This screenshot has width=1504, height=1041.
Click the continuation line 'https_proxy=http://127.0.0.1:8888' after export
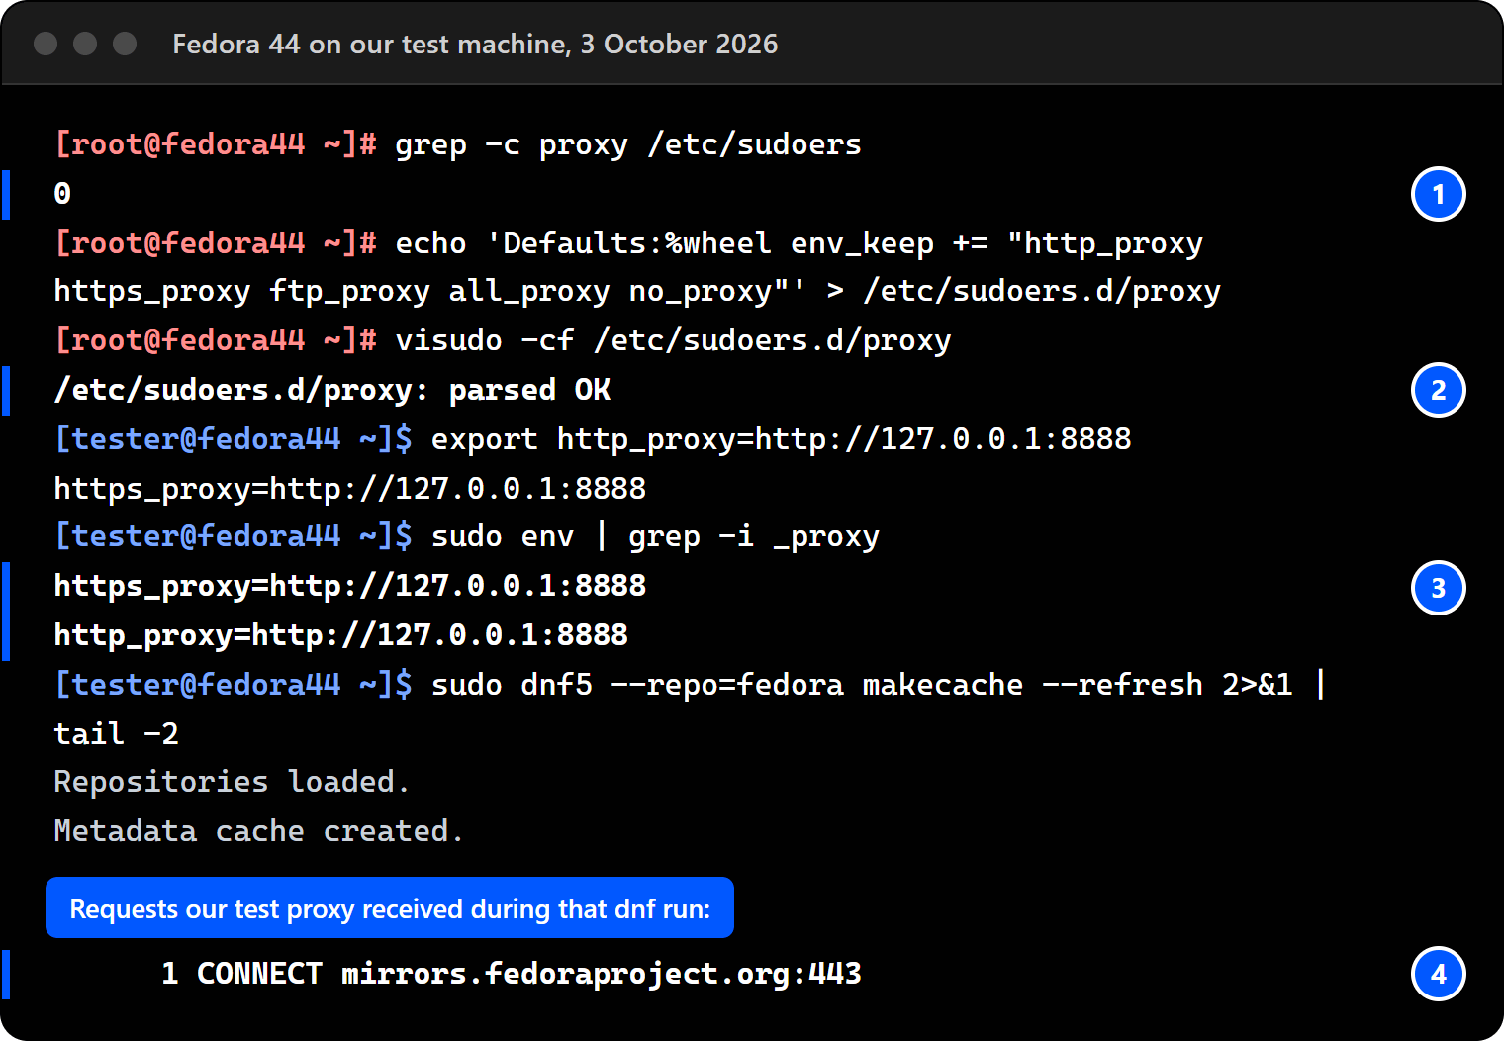[350, 489]
